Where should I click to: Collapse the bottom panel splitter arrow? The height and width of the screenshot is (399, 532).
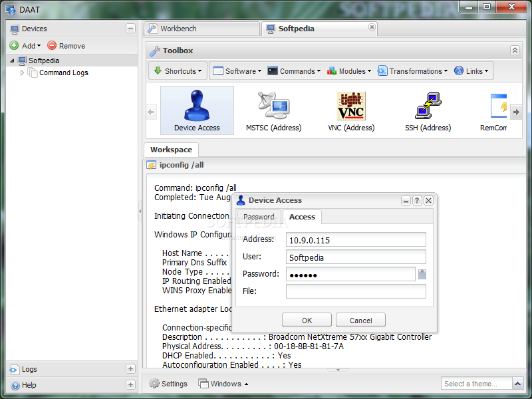[x=338, y=370]
